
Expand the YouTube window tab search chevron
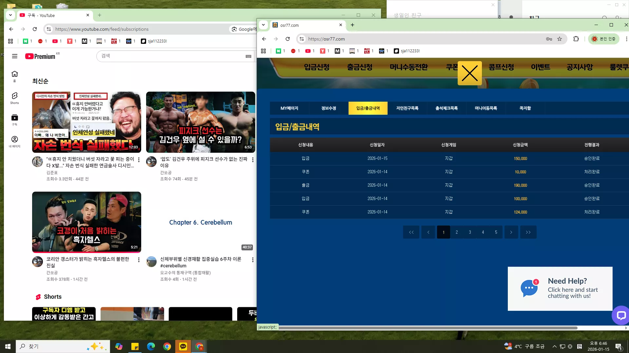click(x=10, y=15)
